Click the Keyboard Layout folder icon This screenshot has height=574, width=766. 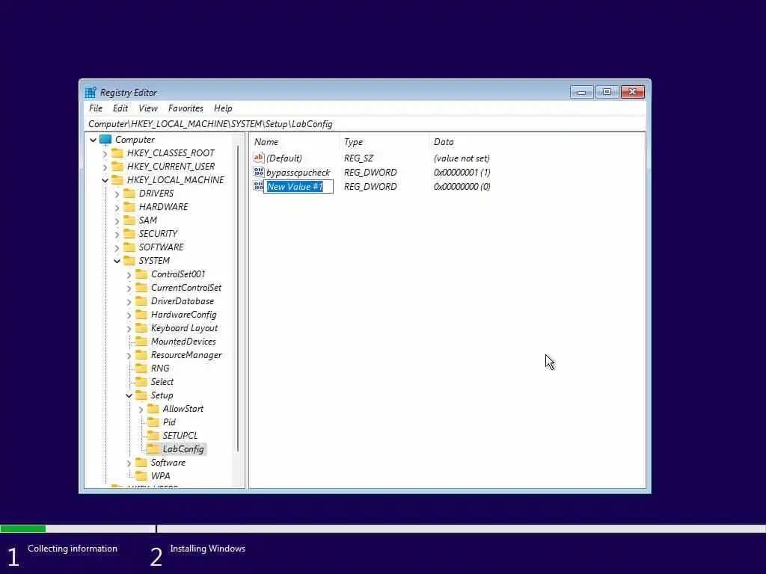[141, 328]
